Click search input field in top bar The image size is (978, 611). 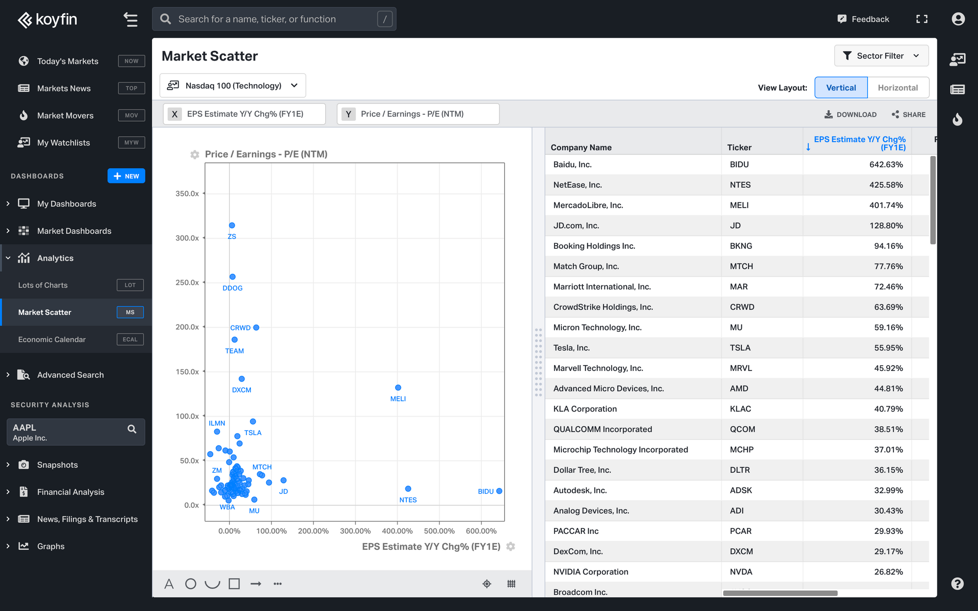point(274,19)
